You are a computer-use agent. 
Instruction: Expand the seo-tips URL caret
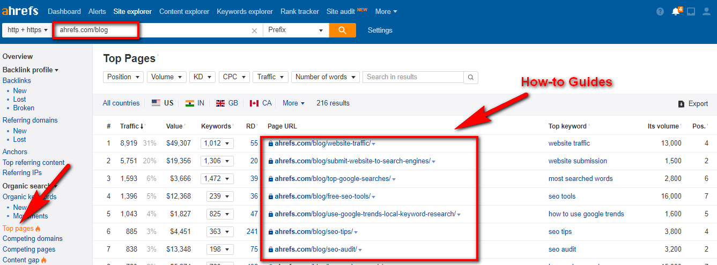pos(356,232)
